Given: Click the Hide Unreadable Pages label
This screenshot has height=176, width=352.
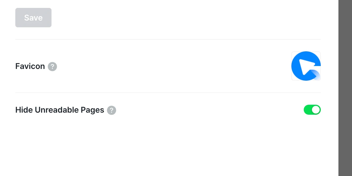Looking at the screenshot, I should (x=59, y=110).
